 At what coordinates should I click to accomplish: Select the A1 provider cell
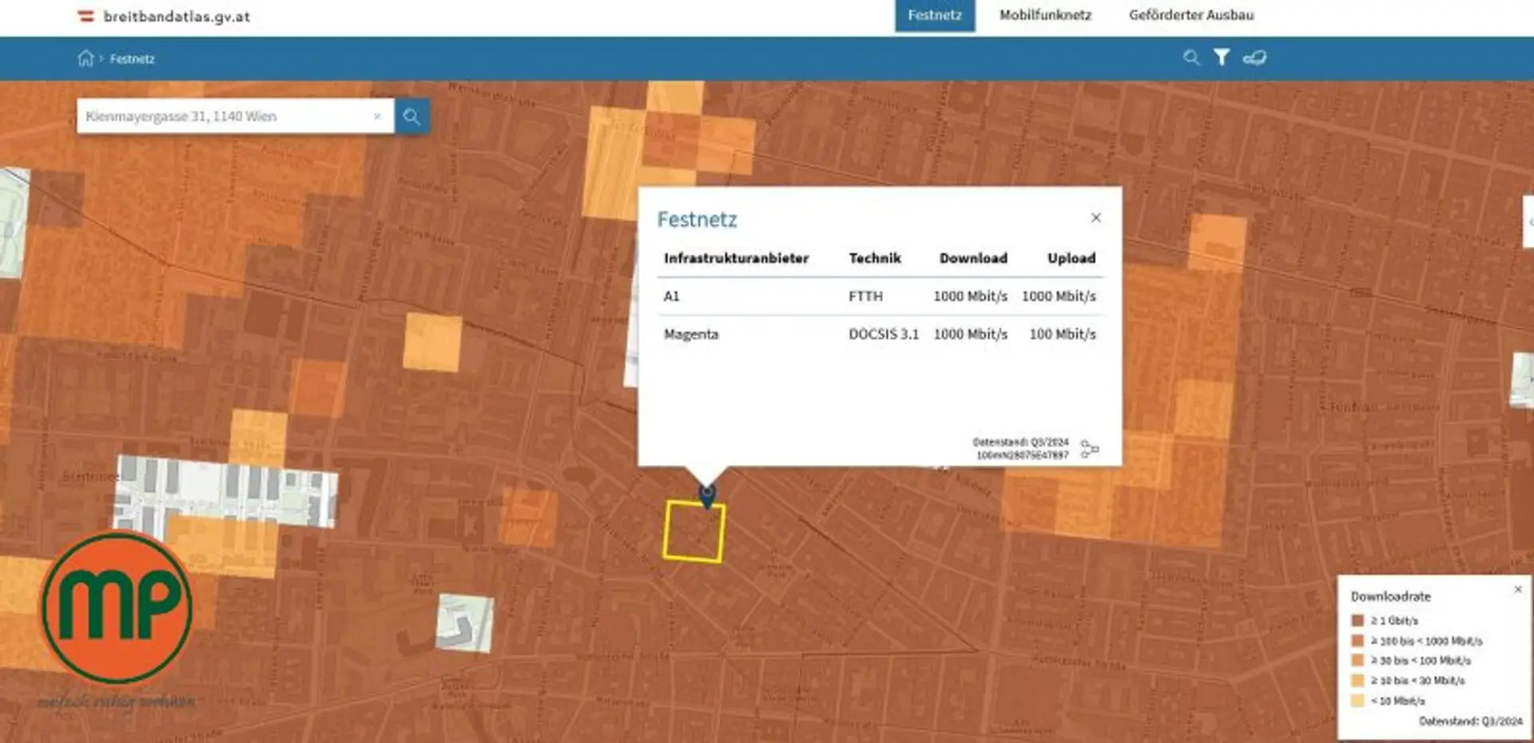click(671, 296)
